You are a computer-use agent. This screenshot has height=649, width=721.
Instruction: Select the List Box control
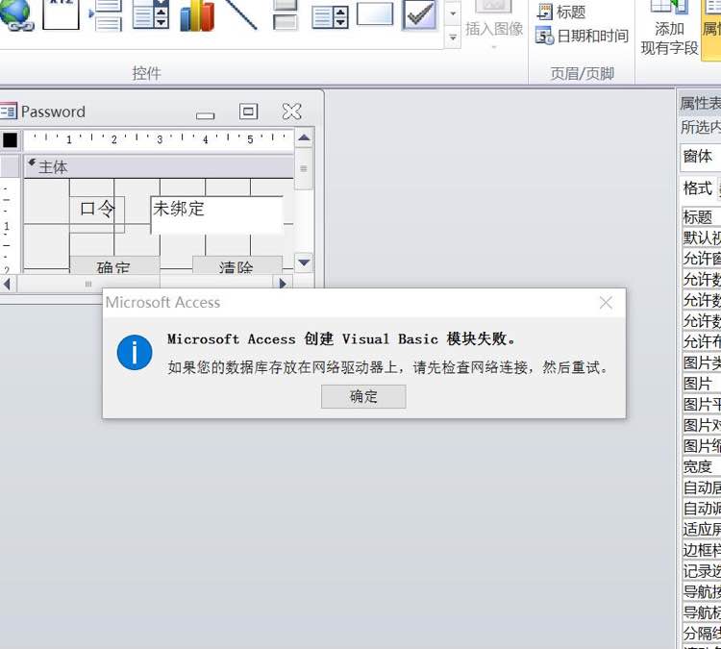[x=330, y=15]
